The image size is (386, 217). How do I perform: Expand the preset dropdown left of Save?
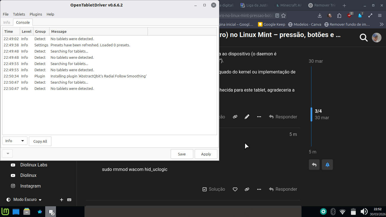(x=8, y=153)
